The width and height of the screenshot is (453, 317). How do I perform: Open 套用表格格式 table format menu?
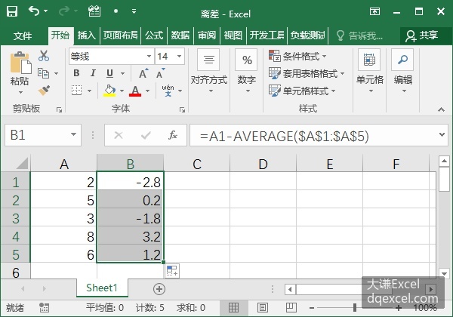307,73
